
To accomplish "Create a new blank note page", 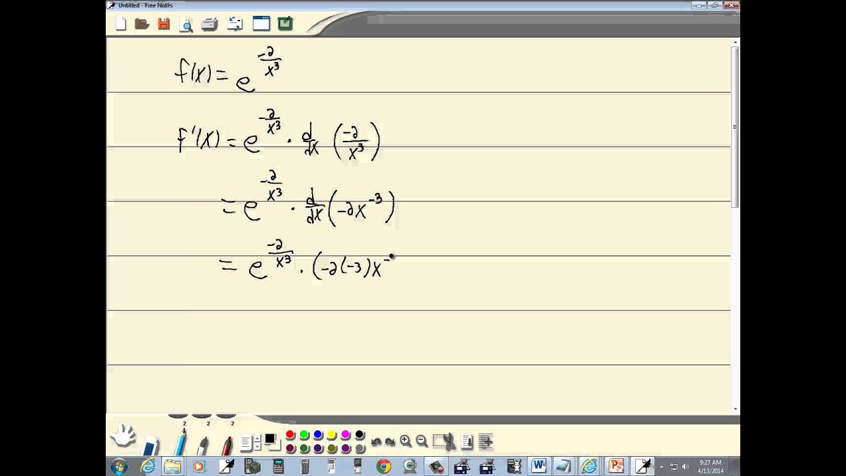I will (x=121, y=24).
